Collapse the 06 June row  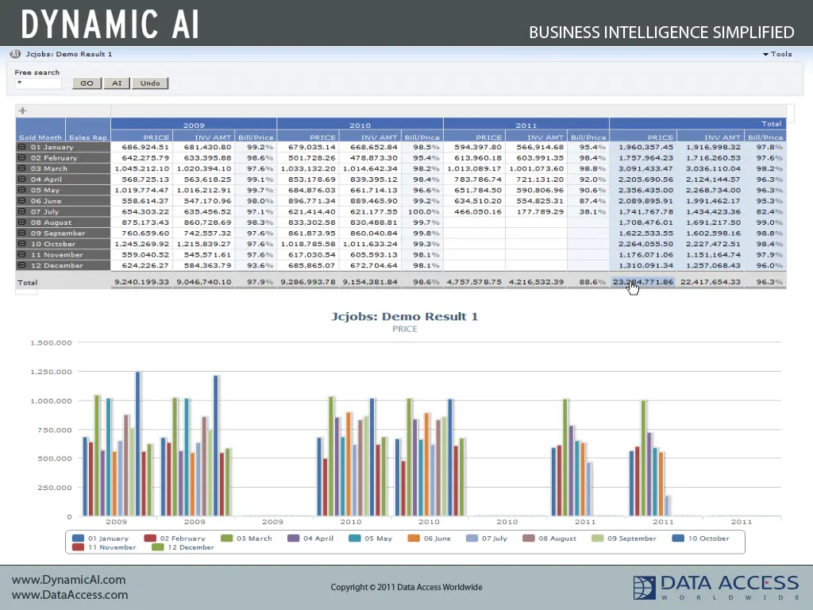(x=21, y=201)
